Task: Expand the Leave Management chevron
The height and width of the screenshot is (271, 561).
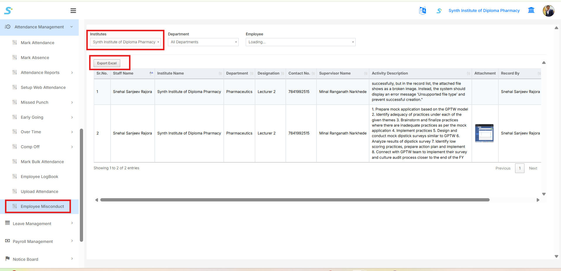Action: [72, 223]
